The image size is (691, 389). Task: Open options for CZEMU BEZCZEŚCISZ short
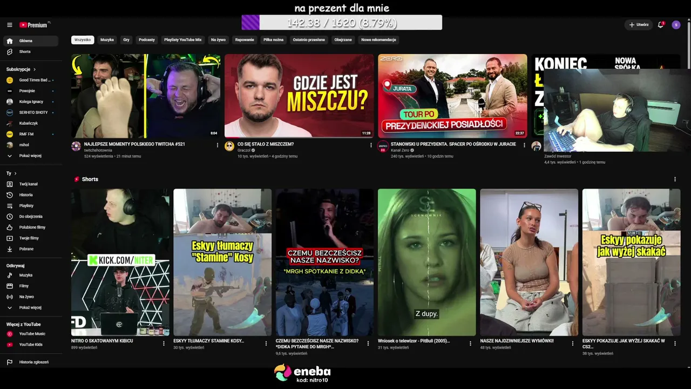(x=368, y=343)
